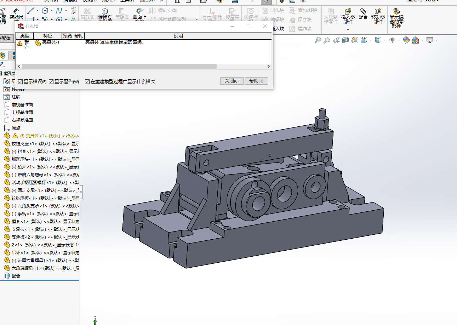
Task: Click the View Orientation cube icon
Action: pos(364,40)
